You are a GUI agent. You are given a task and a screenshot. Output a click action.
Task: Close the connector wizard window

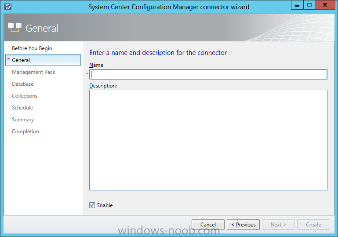[325, 5]
